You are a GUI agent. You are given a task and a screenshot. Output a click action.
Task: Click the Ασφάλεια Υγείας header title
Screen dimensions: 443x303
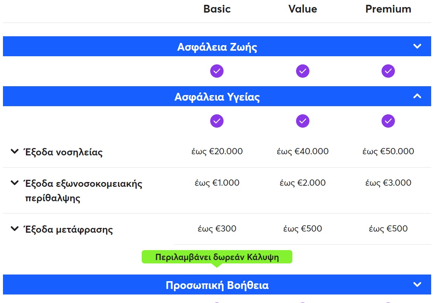click(x=217, y=97)
